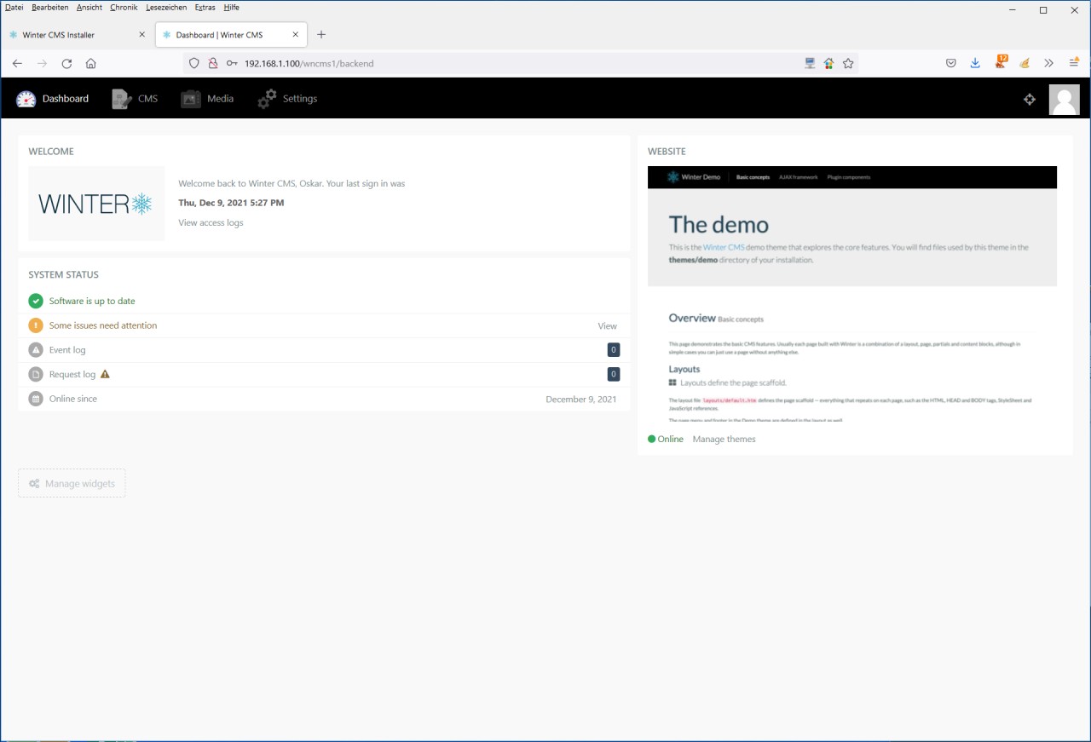Open the Media library icon
This screenshot has height=742, width=1091.
pos(191,99)
